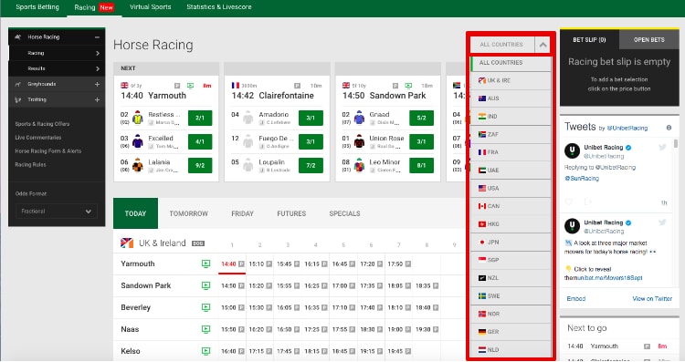This screenshot has height=362, width=685.
Task: Switch to OPEN BETS tab
Action: (x=649, y=40)
